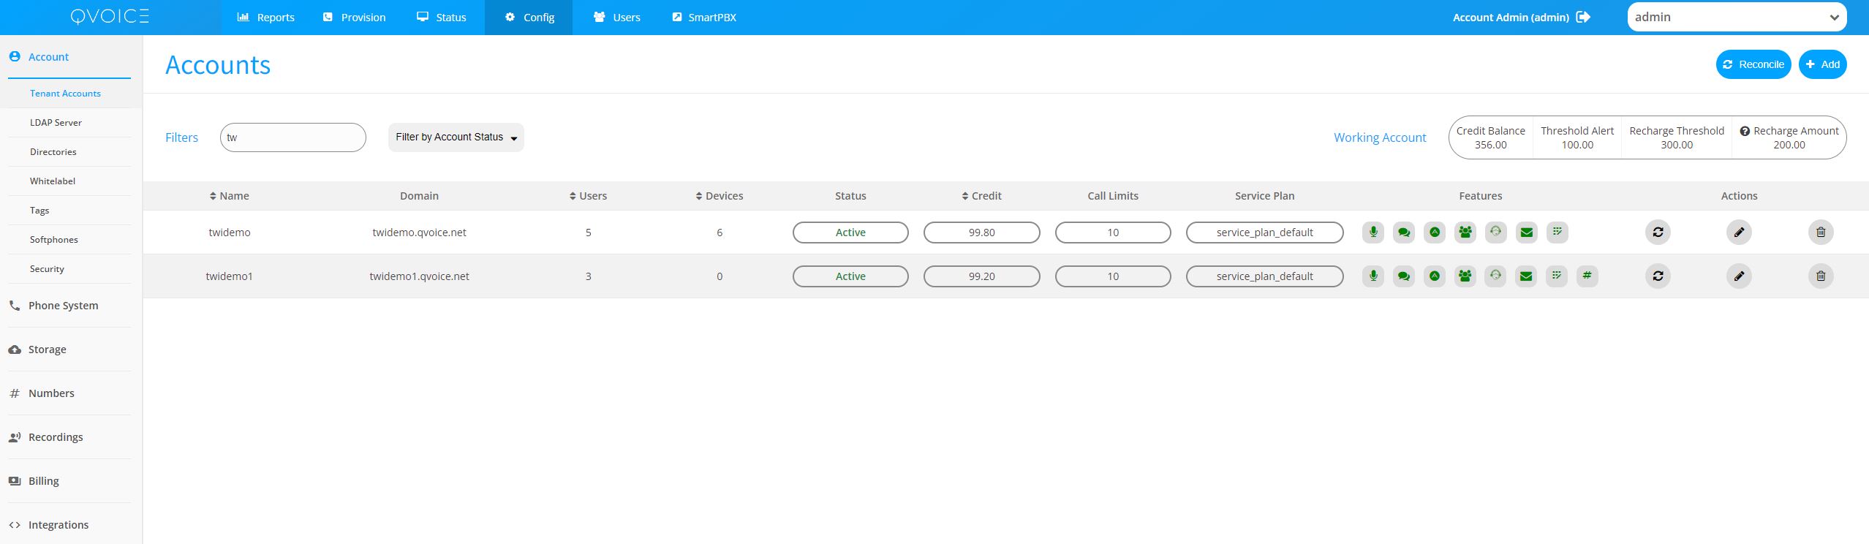Sort accounts by Users column

tap(588, 196)
